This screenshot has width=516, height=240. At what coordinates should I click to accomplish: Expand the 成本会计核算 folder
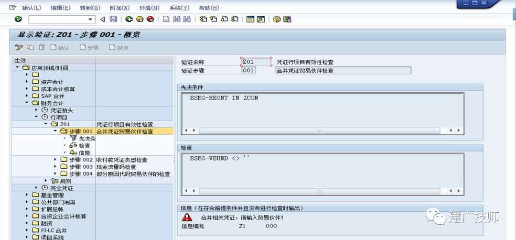coord(27,89)
